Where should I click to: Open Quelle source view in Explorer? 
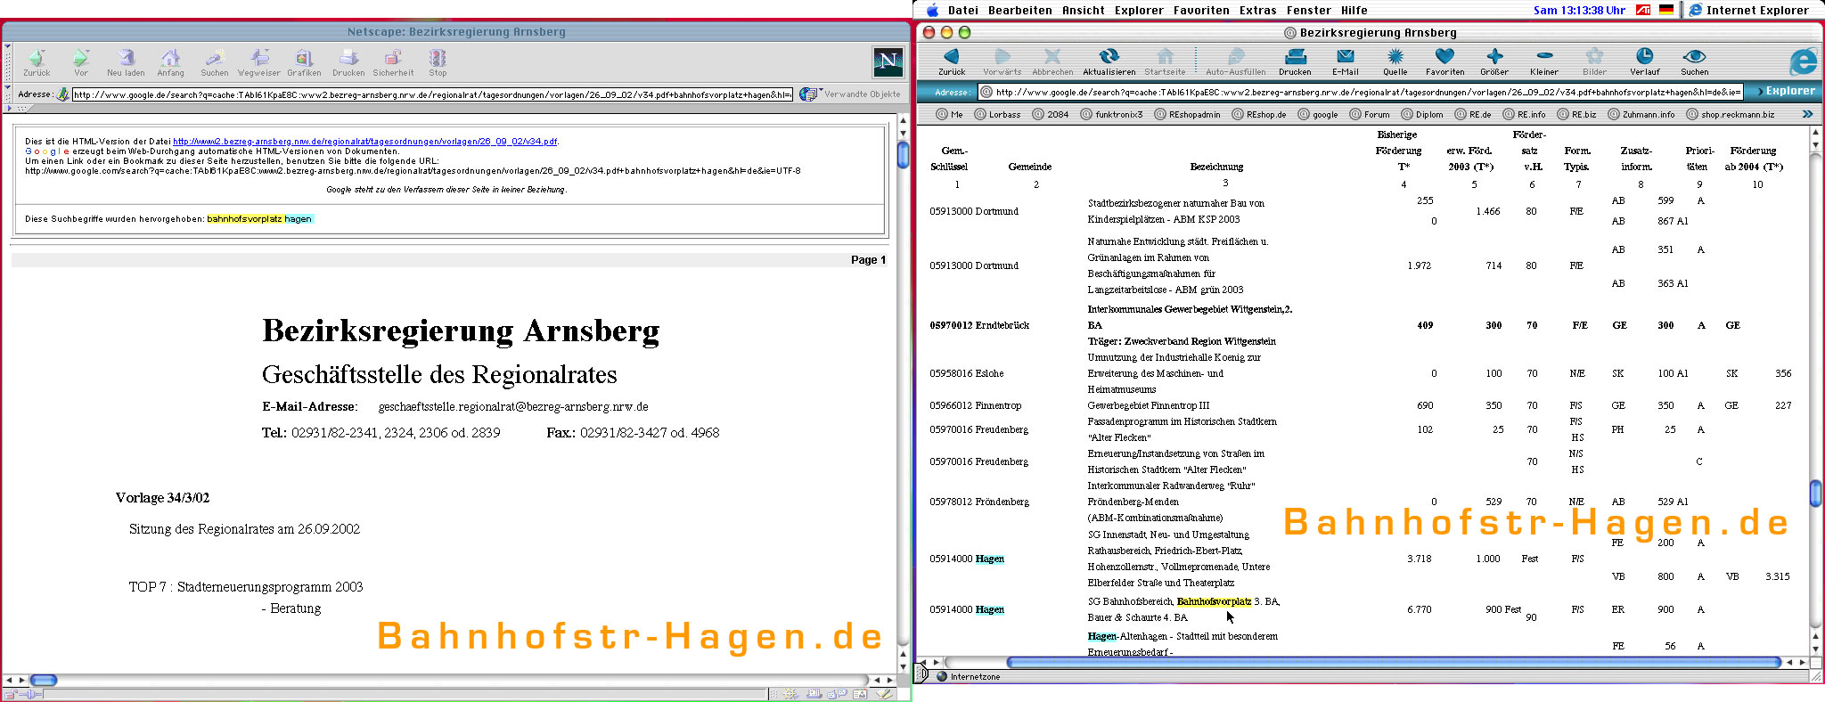point(1395,60)
